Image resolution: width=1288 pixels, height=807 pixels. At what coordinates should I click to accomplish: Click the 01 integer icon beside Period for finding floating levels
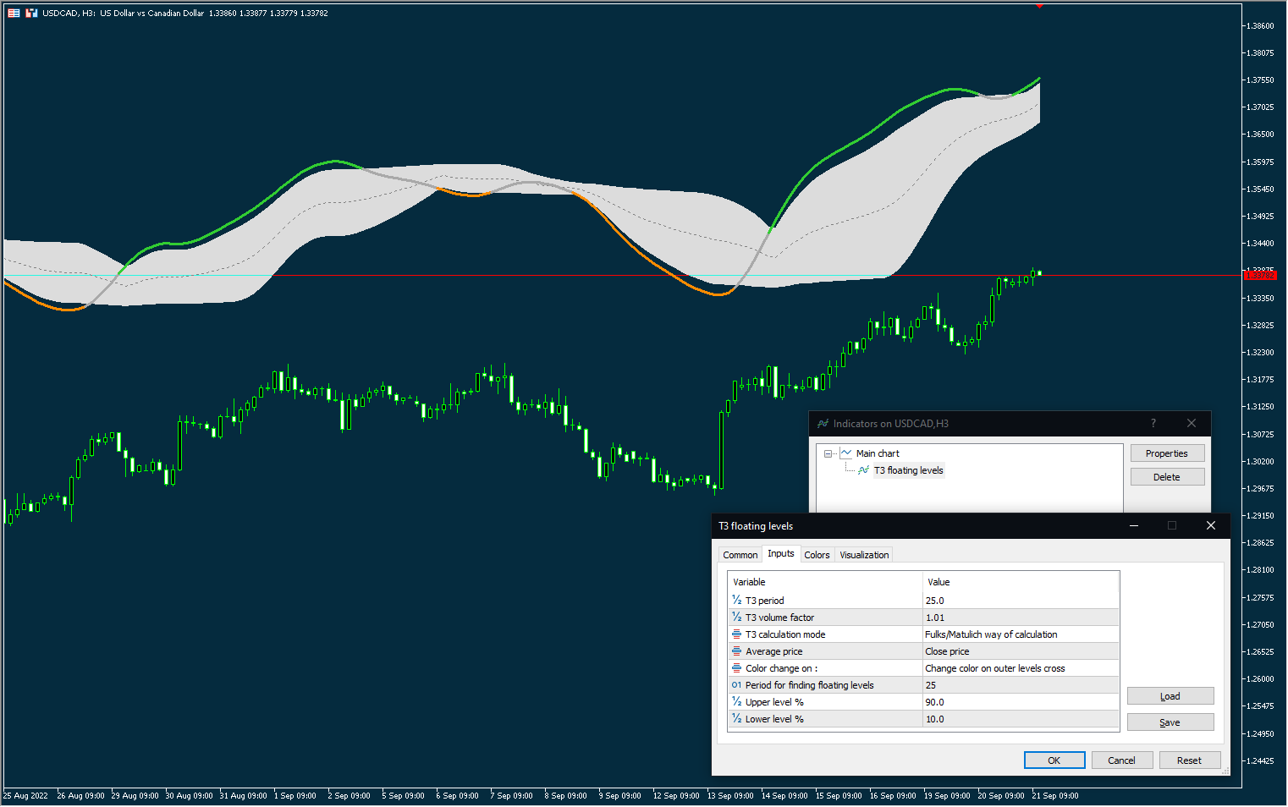pos(735,684)
